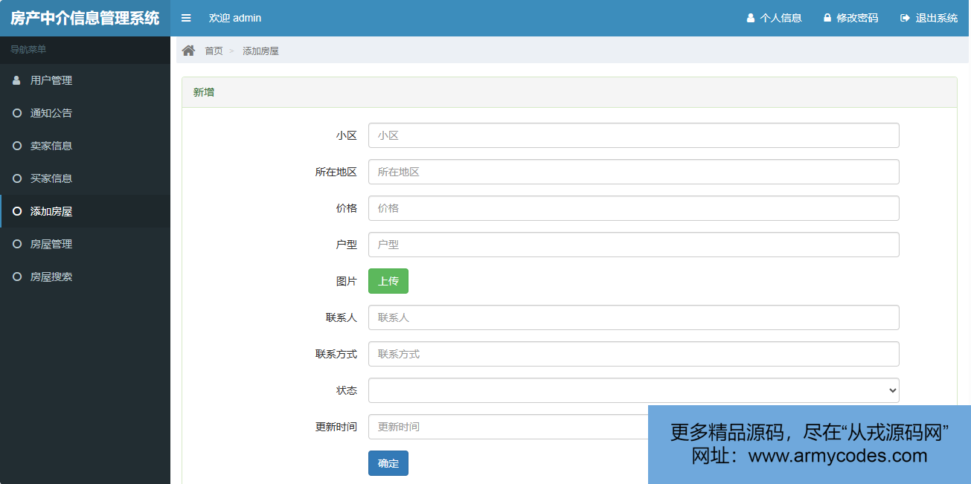Click the 状态 field label
This screenshot has height=484, width=971.
tap(347, 390)
